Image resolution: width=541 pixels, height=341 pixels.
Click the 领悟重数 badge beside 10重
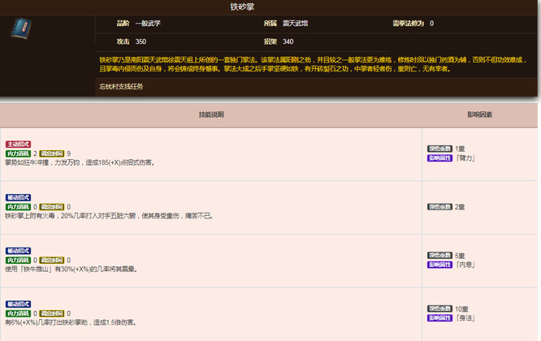[x=440, y=309]
